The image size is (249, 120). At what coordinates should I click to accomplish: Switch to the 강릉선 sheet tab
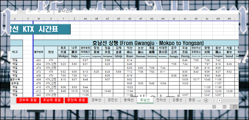[x=177, y=100]
